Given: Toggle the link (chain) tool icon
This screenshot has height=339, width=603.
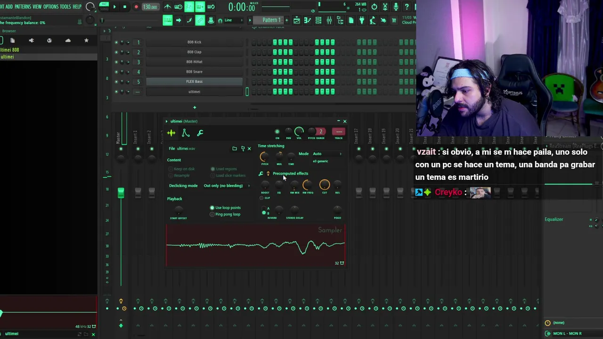Looking at the screenshot, I should pos(200,20).
